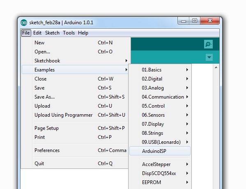Open the File menu
This screenshot has width=246, height=189.
point(26,33)
